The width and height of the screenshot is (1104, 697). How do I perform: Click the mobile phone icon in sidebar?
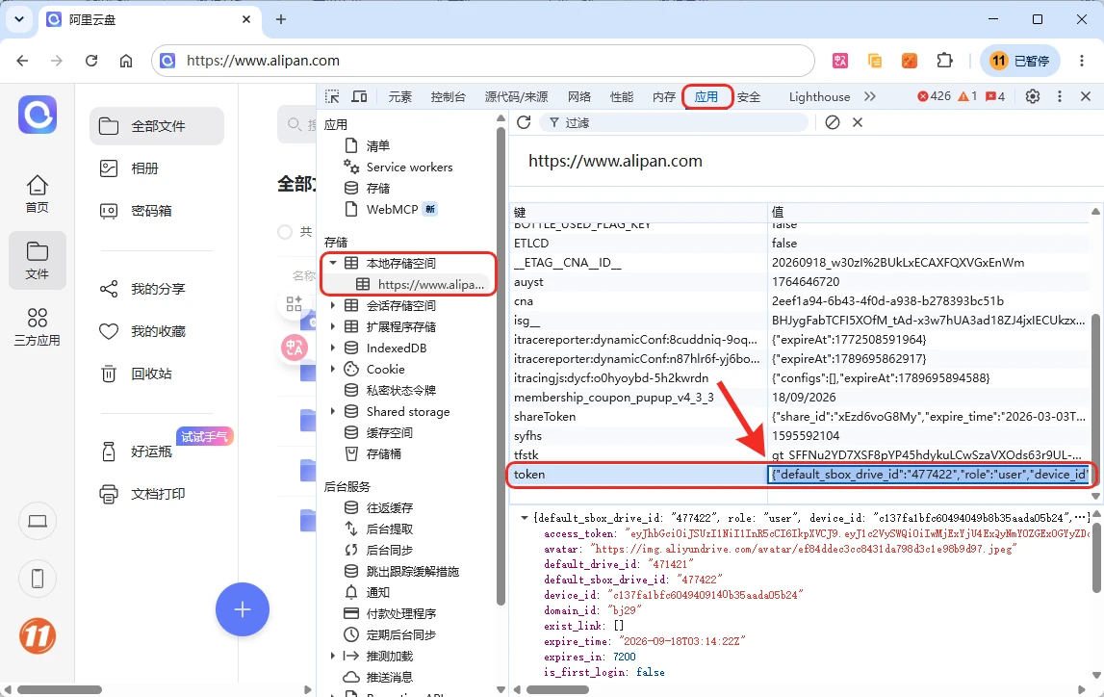tap(38, 579)
